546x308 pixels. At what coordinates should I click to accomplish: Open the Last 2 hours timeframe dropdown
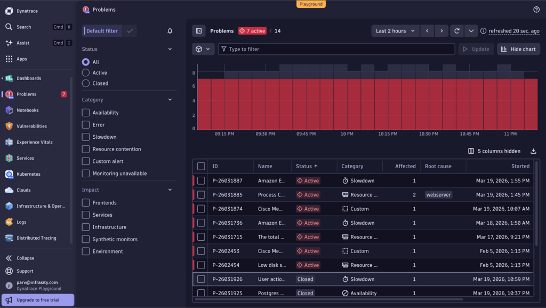(395, 30)
